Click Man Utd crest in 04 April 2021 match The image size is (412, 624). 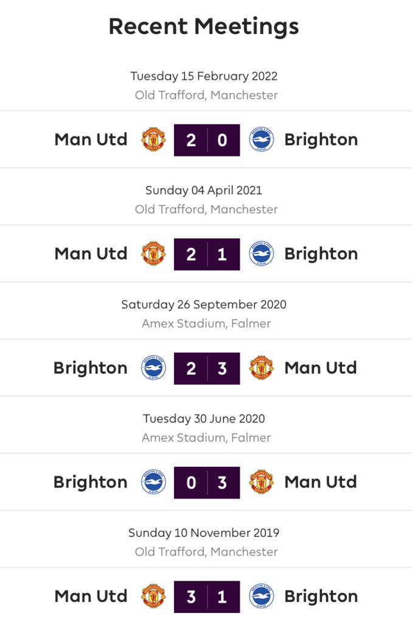pyautogui.click(x=154, y=254)
